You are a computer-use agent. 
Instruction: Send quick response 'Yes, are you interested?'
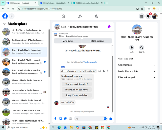(77, 84)
